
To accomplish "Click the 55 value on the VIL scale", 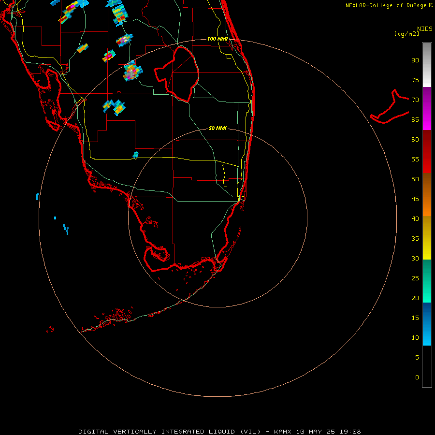I will pyautogui.click(x=415, y=159).
